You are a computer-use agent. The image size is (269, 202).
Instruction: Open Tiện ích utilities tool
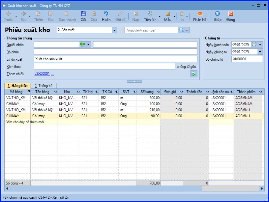[150, 14]
